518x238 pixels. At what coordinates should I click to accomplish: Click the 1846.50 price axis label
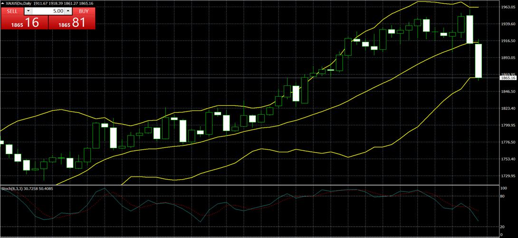508,92
